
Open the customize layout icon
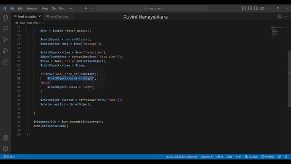click(262, 8)
